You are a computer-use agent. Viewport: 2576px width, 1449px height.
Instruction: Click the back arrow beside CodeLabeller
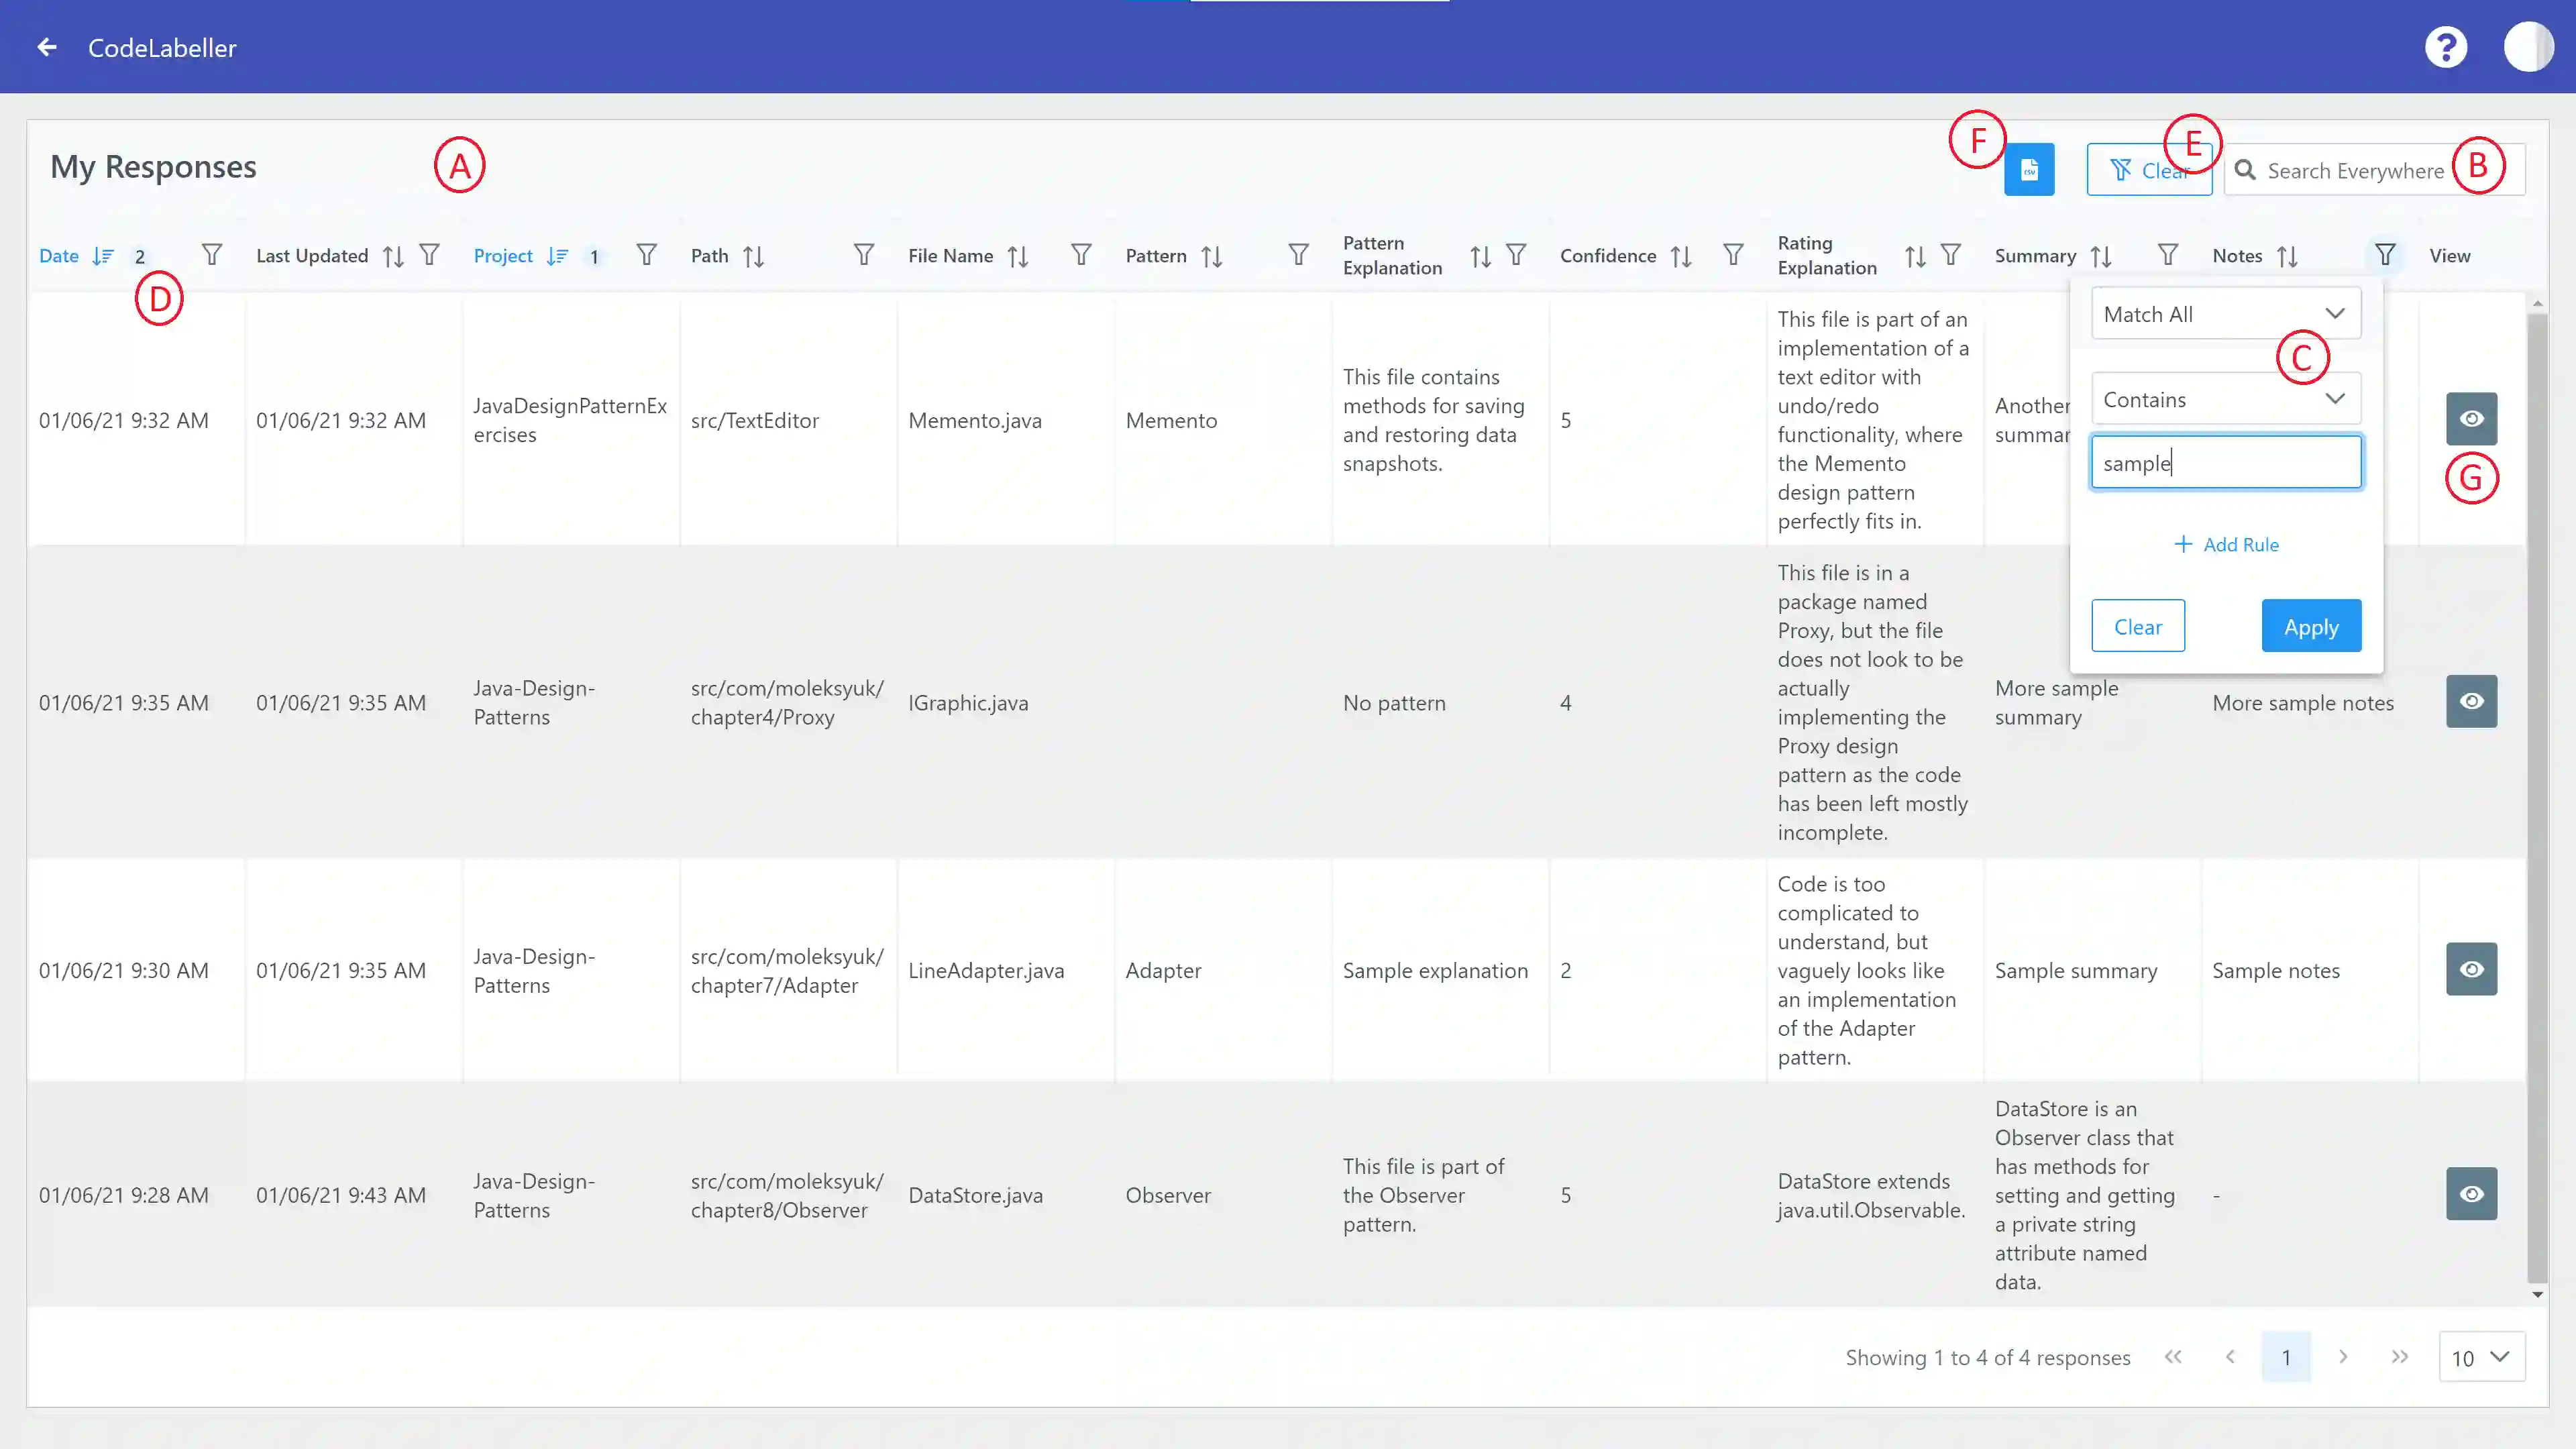(x=47, y=47)
